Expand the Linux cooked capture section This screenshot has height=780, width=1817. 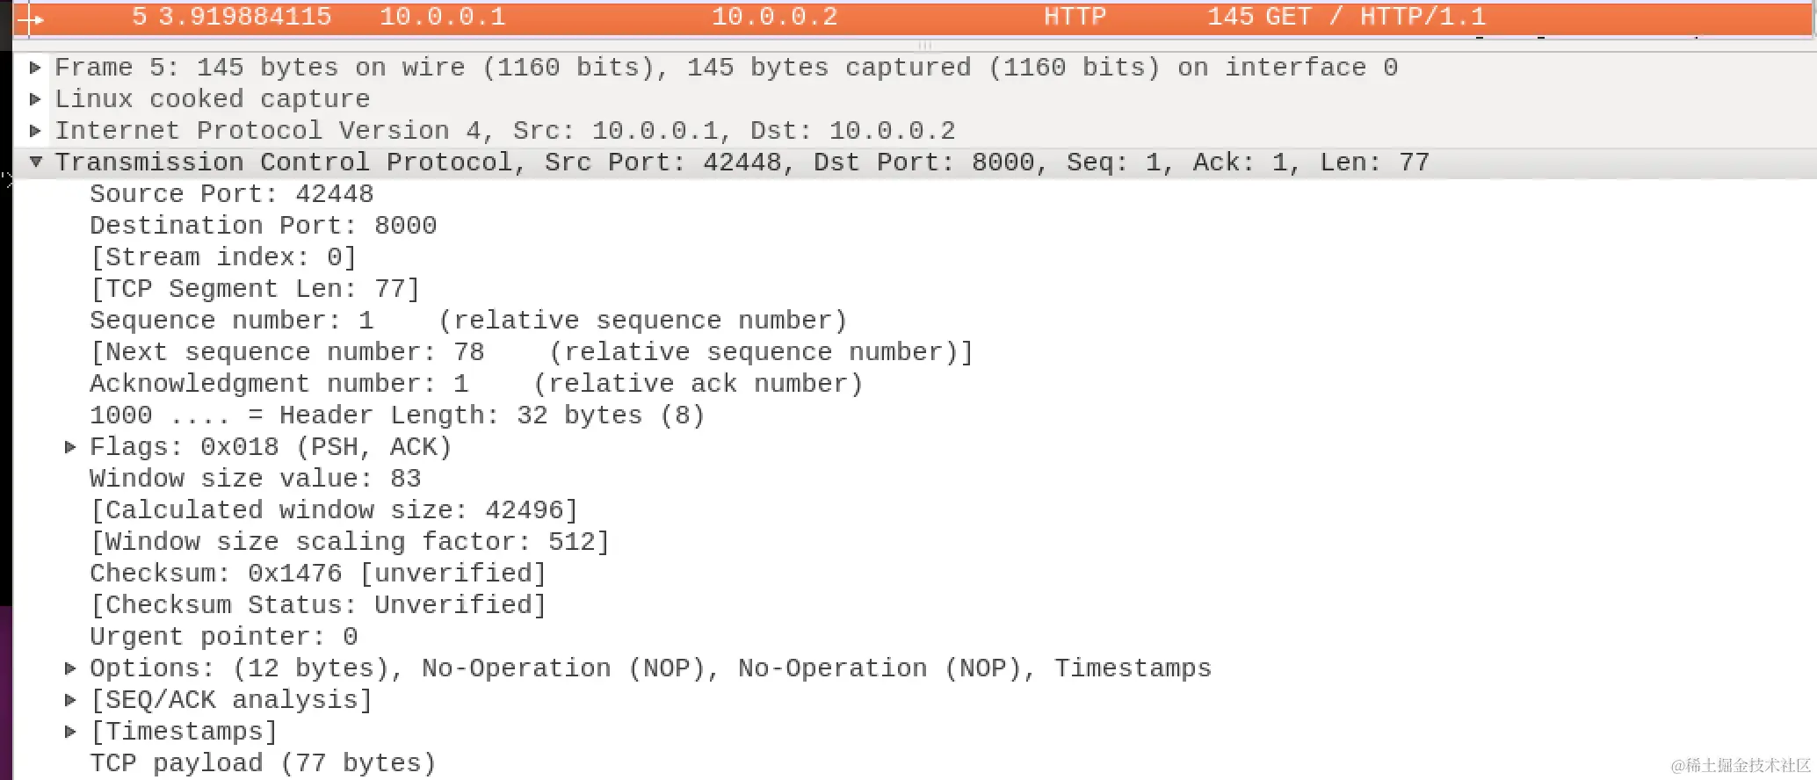click(35, 99)
